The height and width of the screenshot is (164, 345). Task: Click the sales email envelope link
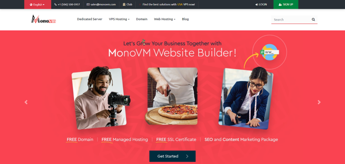tap(101, 4)
